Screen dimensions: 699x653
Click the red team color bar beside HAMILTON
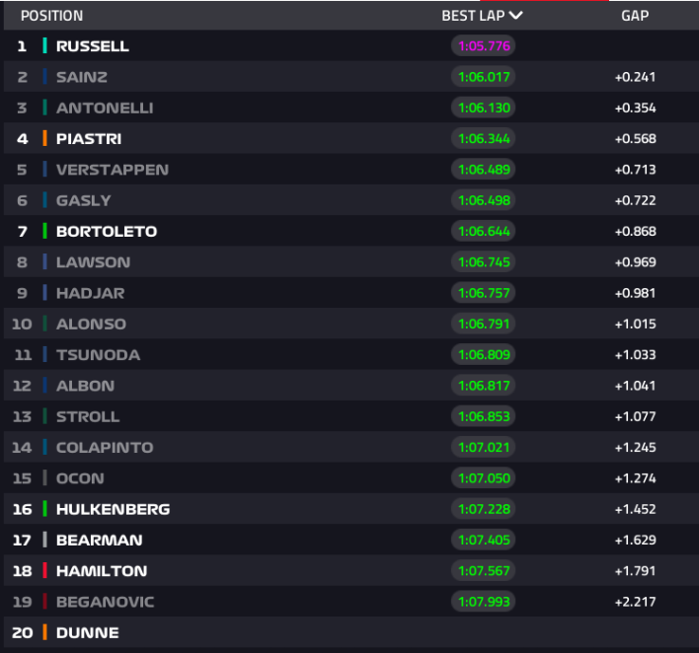45,570
